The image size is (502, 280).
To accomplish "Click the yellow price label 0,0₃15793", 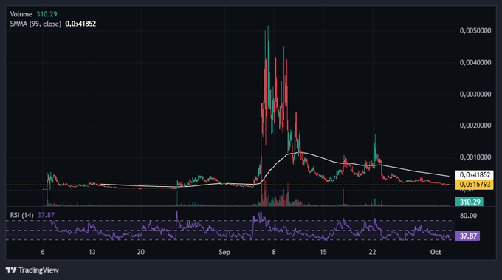I will [475, 185].
